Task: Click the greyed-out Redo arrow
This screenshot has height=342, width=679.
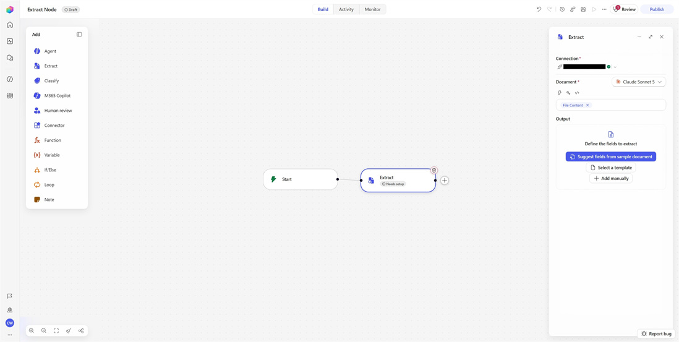Action: [550, 9]
